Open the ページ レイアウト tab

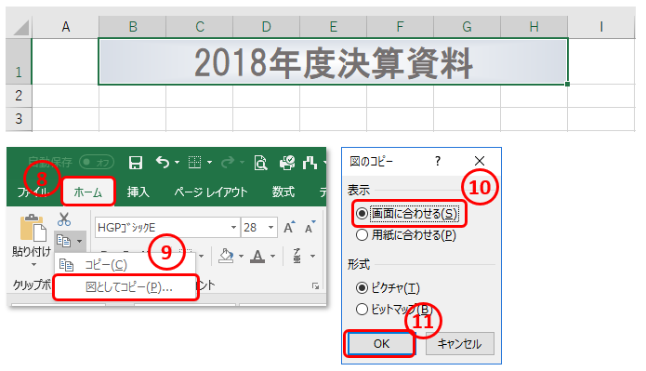click(x=210, y=192)
